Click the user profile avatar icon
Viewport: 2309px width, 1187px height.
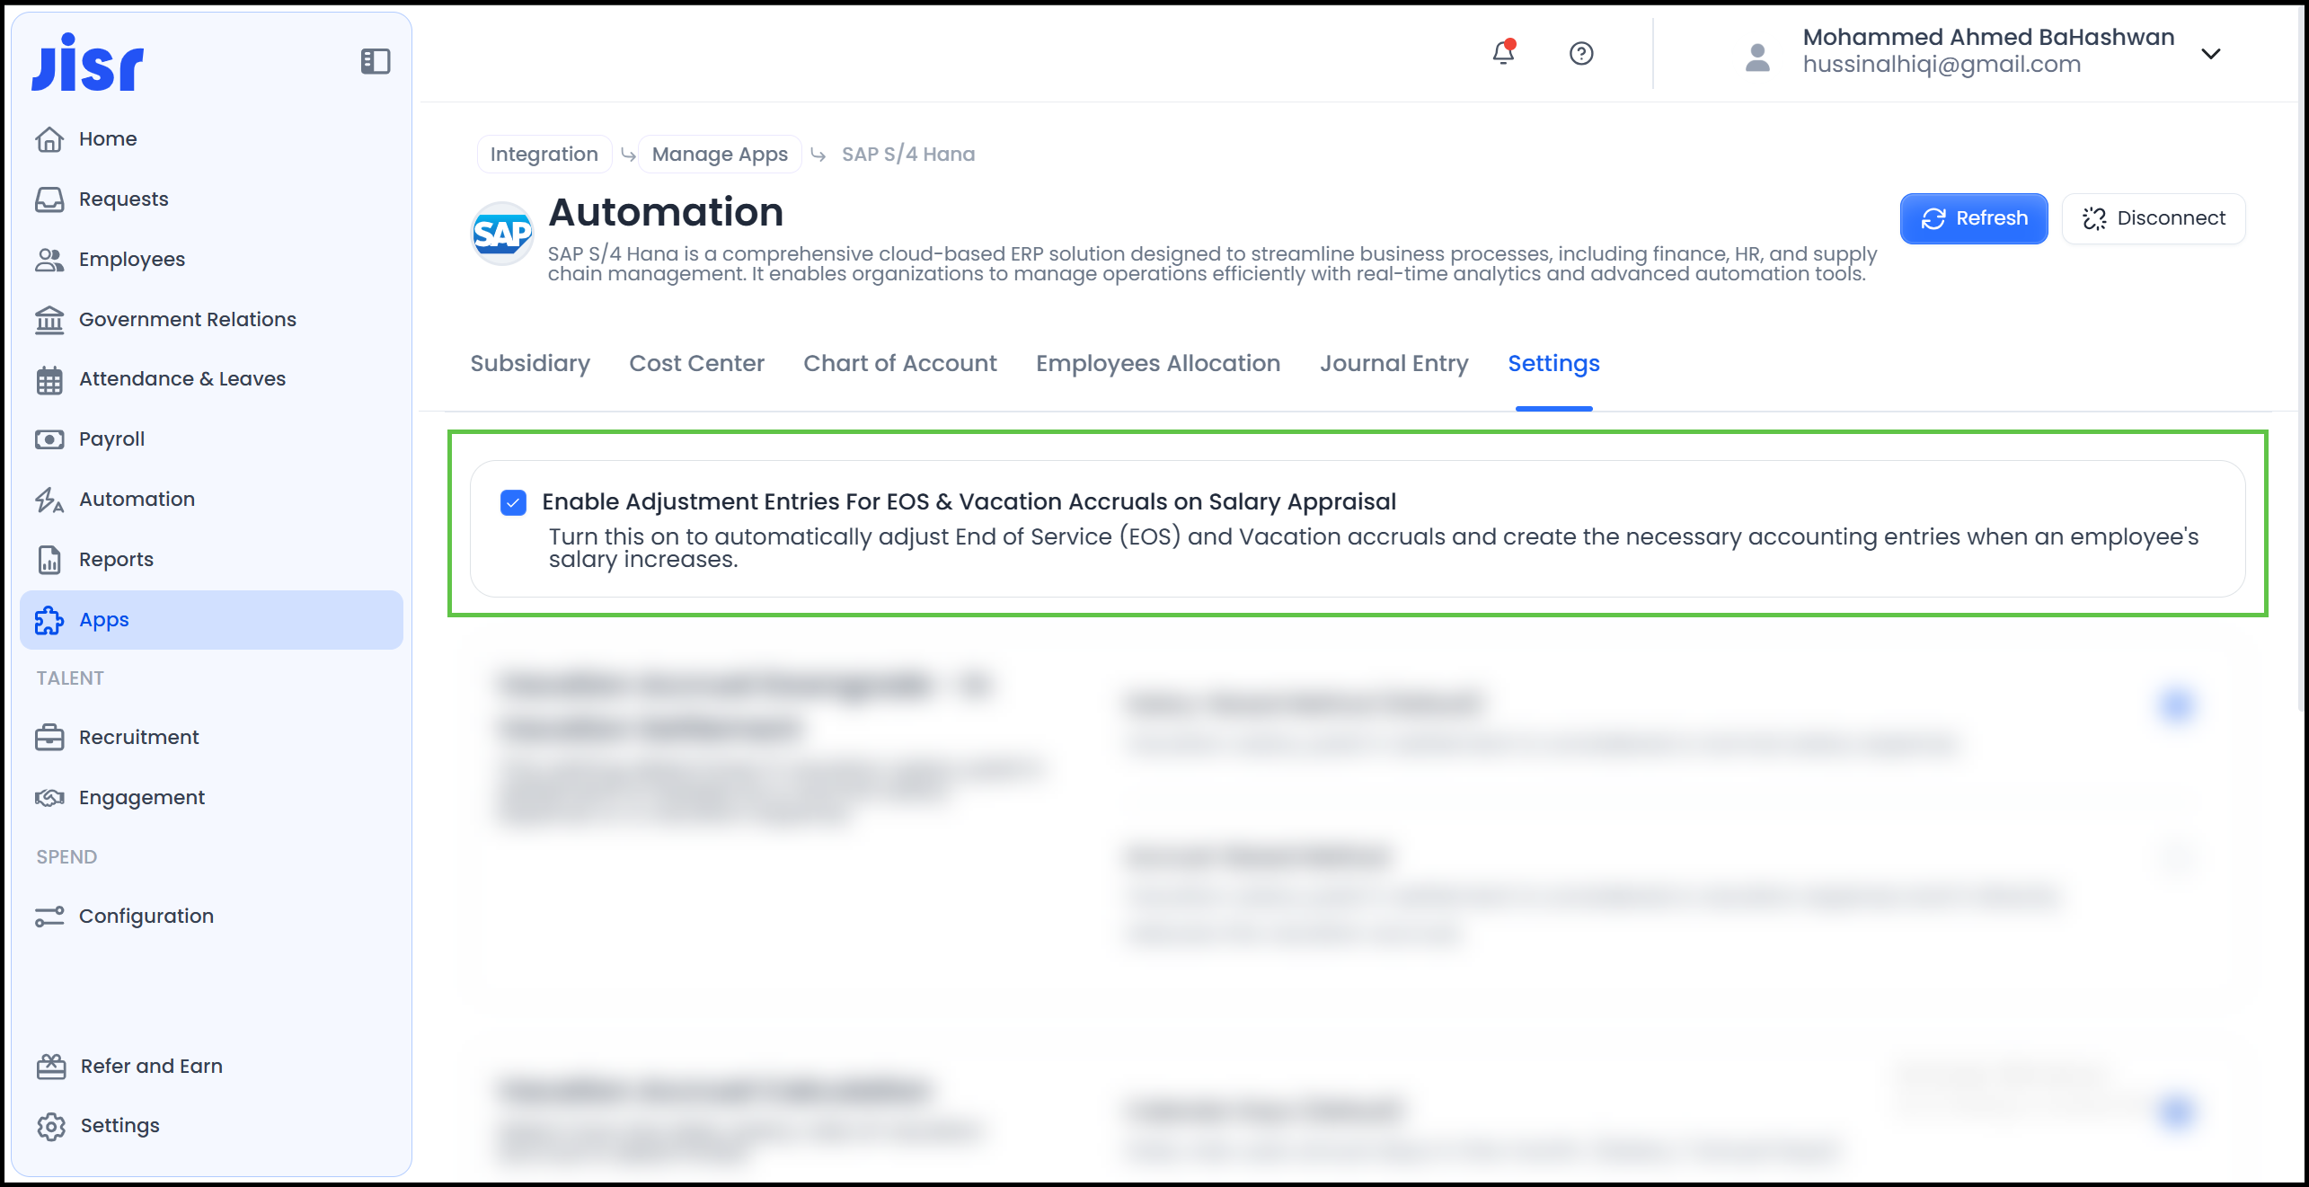(1757, 57)
